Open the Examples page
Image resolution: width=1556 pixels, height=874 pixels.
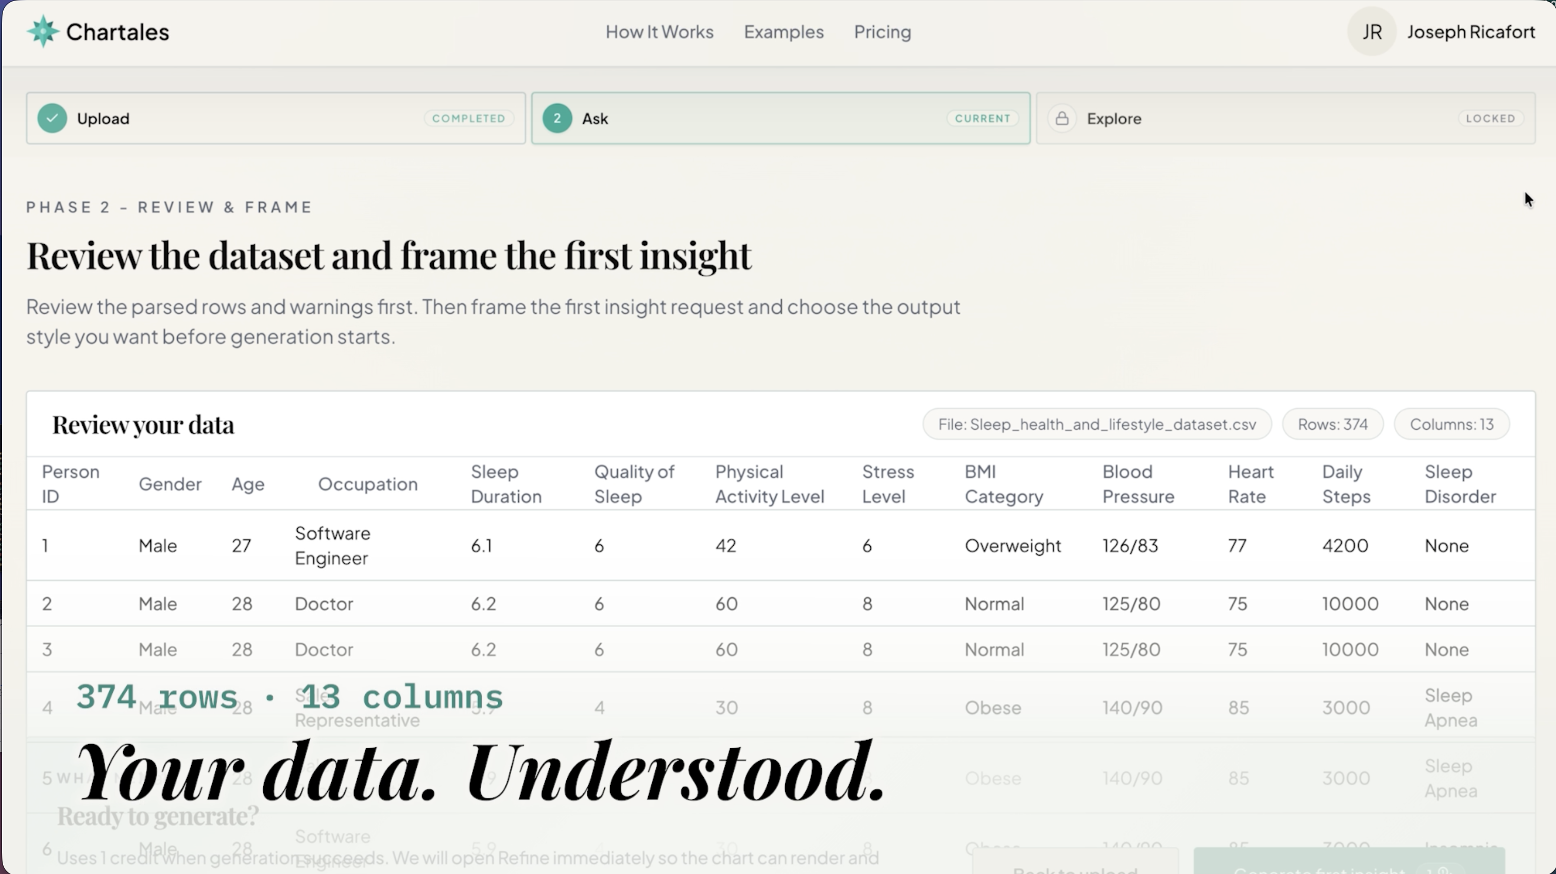tap(784, 31)
